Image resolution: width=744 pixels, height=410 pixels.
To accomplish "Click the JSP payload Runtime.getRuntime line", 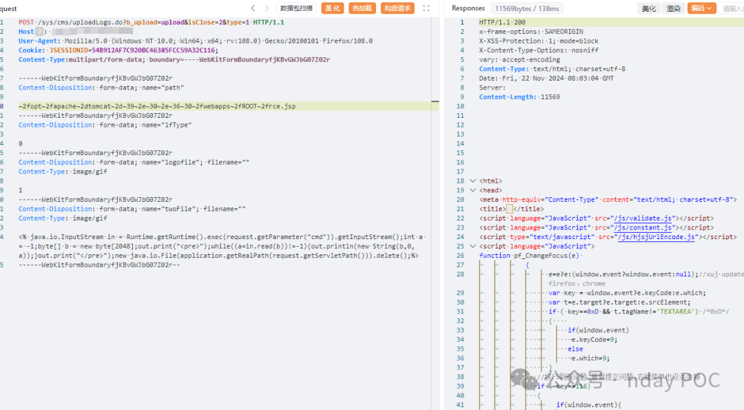I will 222,237.
